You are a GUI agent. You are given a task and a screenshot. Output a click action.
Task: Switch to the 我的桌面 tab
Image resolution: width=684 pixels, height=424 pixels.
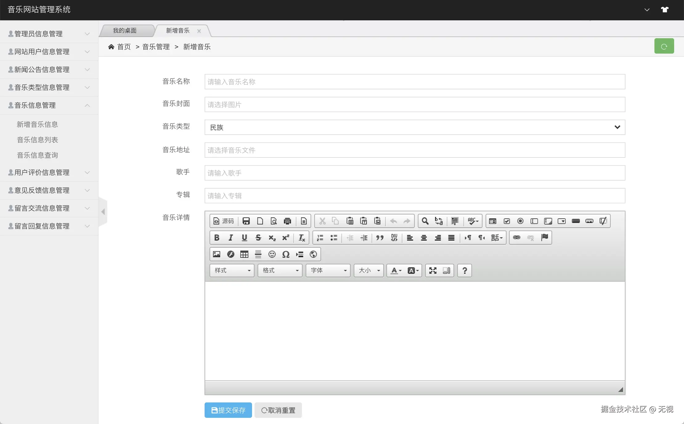click(x=124, y=31)
